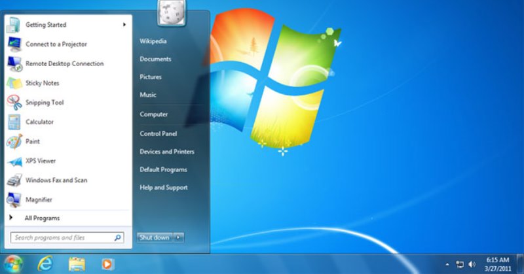Click the Calculator text label
This screenshot has height=274, width=524.
tap(39, 122)
